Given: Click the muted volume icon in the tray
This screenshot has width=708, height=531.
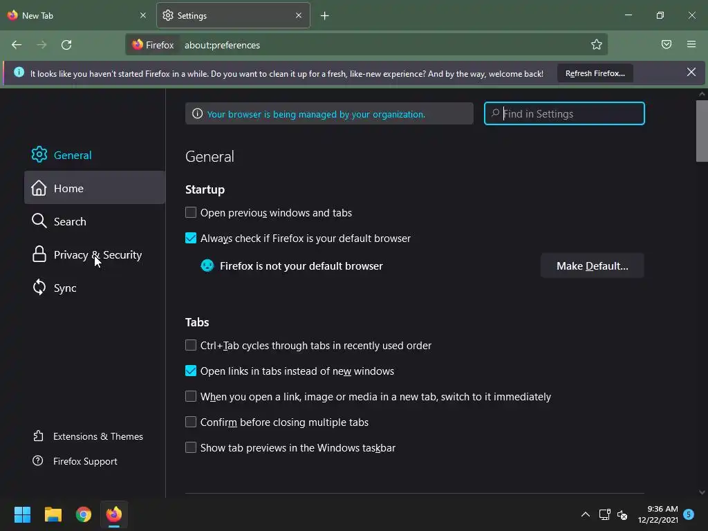Looking at the screenshot, I should (x=622, y=514).
